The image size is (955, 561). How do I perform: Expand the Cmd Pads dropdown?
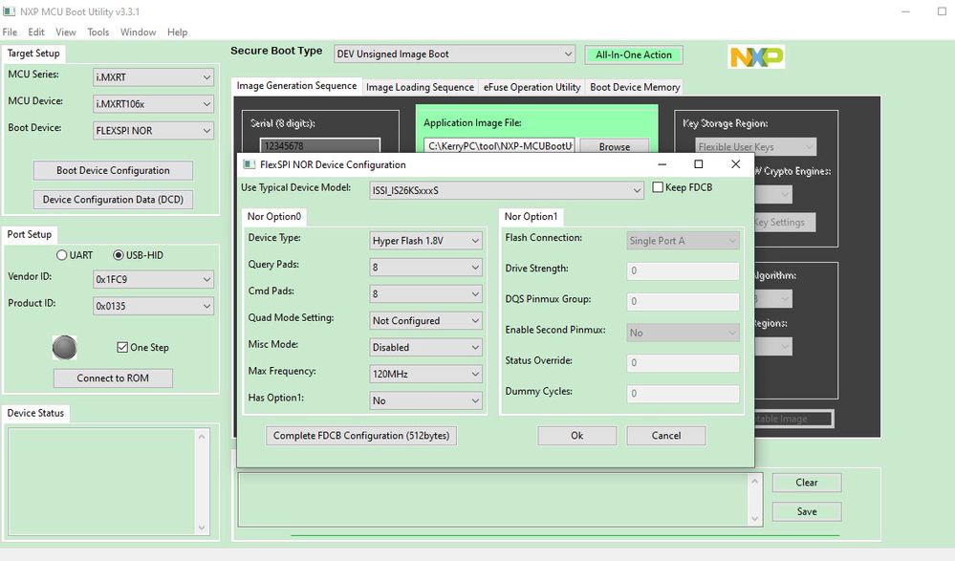(x=425, y=294)
